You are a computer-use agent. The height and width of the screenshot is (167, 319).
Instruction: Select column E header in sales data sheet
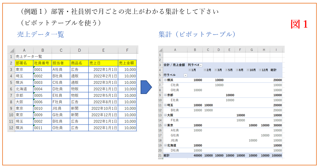[x=103, y=50]
